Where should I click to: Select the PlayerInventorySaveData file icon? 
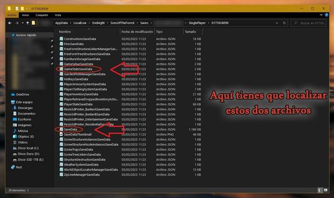tap(61, 94)
